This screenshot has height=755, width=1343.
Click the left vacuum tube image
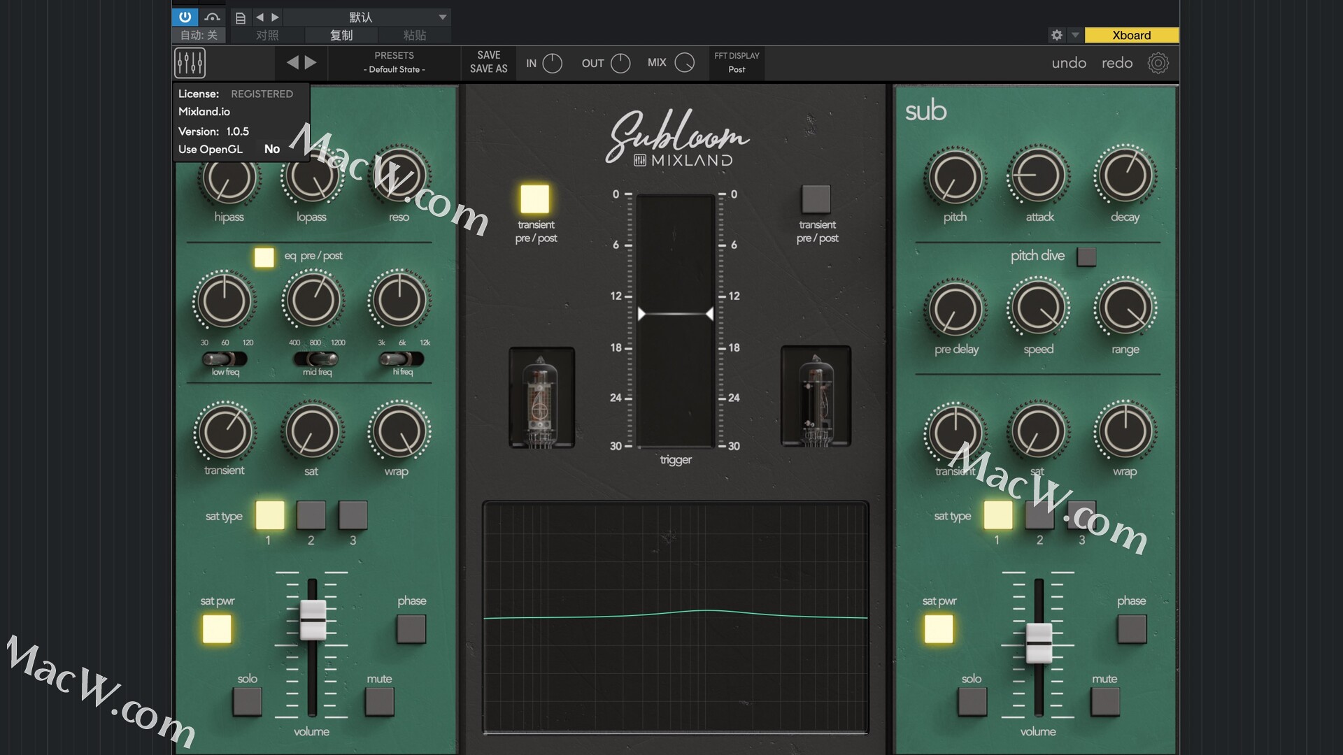point(541,397)
